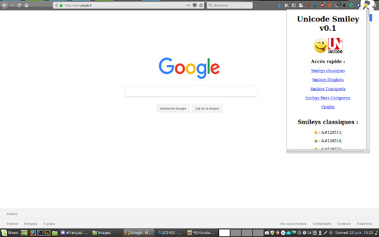The image size is (379, 237).
Task: Open the Confidentialité footer link
Action: click(322, 224)
